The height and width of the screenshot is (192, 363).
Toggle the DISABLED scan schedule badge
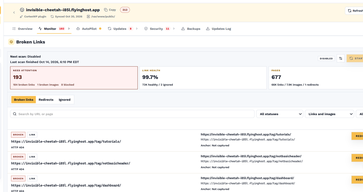click(x=326, y=58)
